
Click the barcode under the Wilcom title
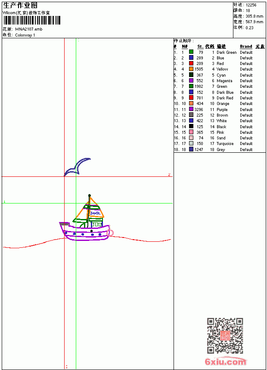pos(32,20)
